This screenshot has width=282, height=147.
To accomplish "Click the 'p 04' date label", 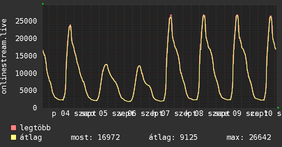I will point(61,114).
